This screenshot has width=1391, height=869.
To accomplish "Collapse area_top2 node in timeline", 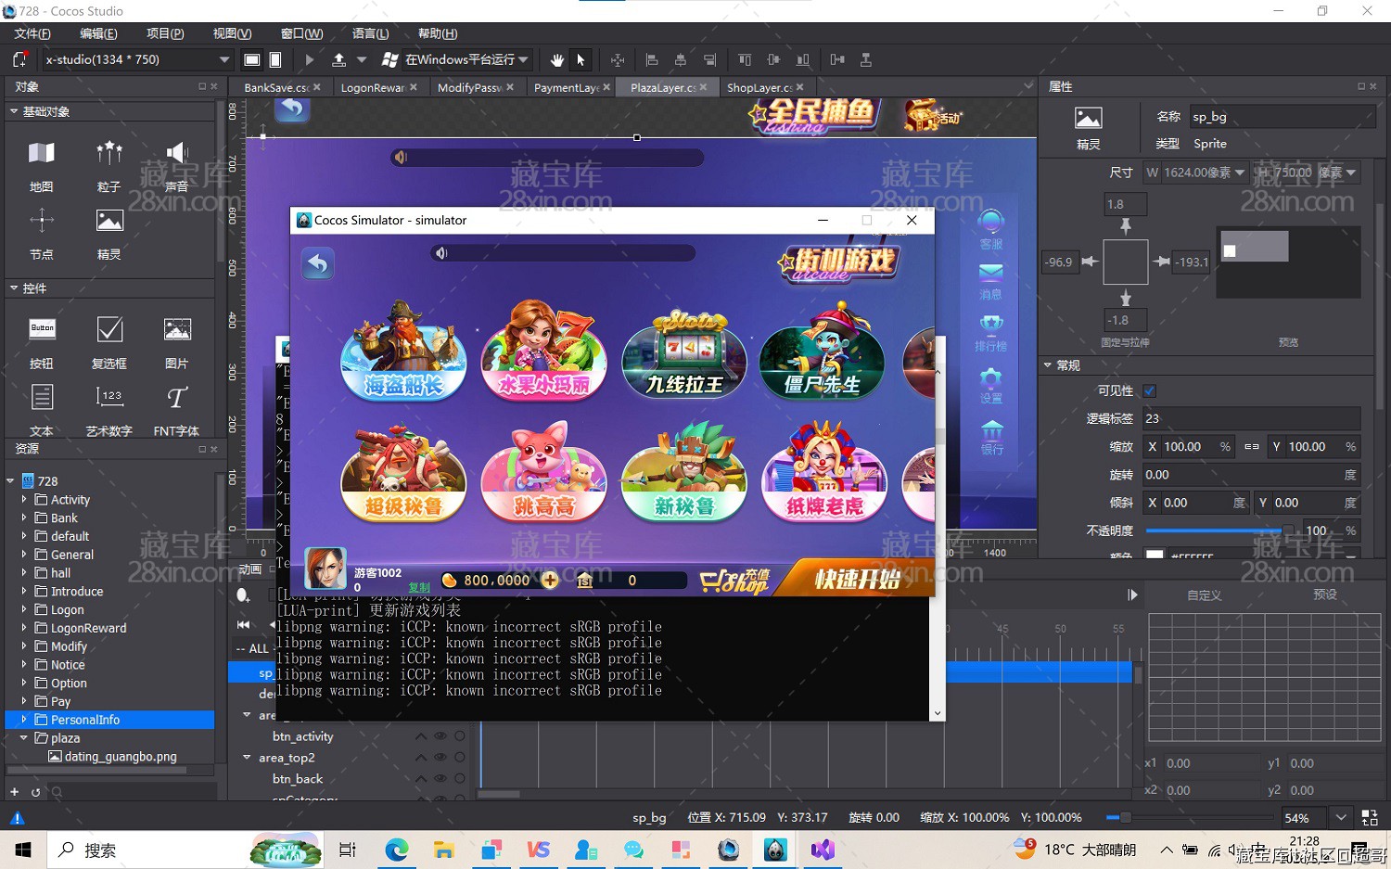I will pos(247,758).
